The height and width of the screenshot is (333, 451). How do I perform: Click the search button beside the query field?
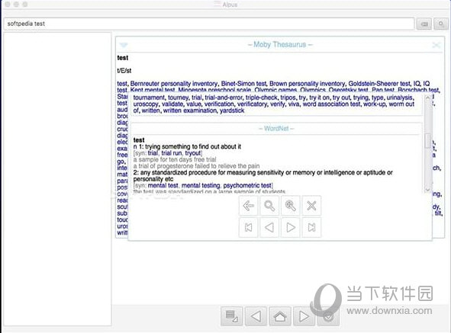(x=441, y=24)
